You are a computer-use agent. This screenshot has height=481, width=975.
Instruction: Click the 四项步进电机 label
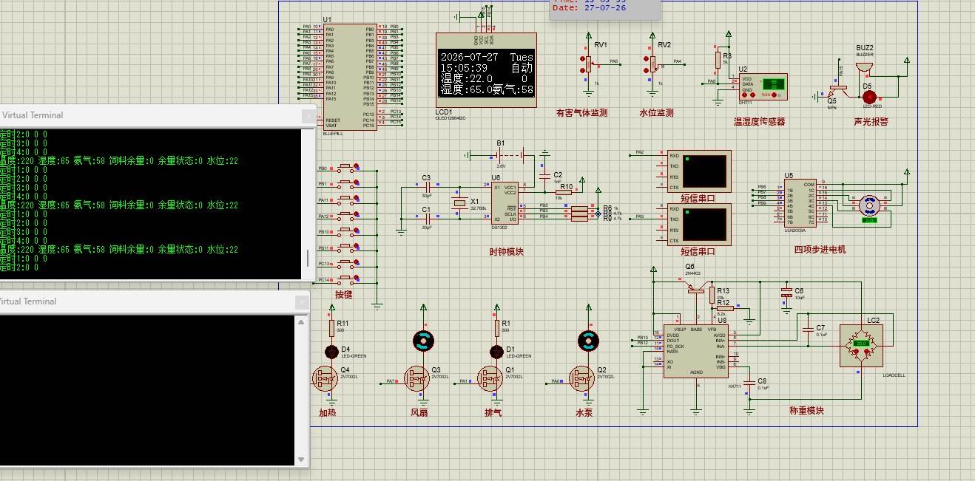click(x=820, y=250)
